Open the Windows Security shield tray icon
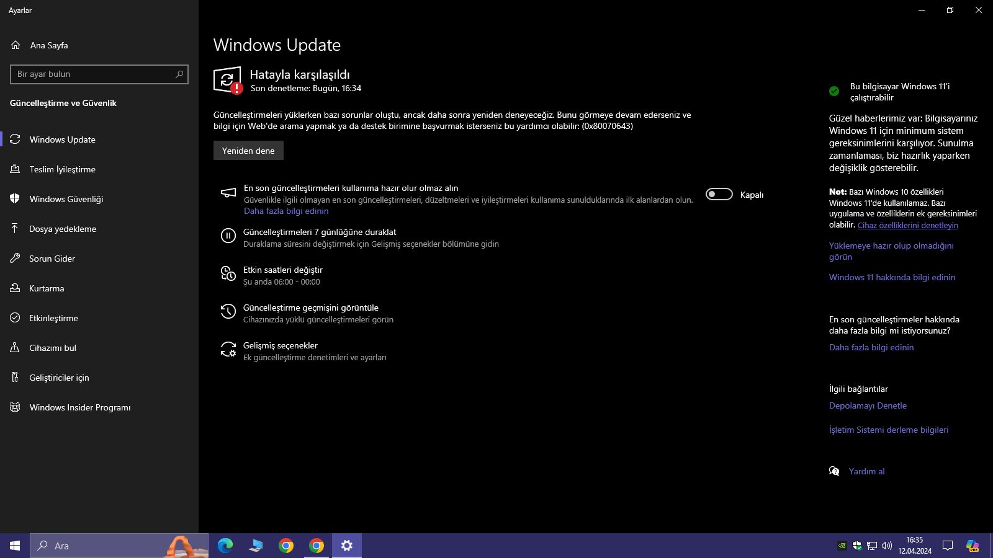The image size is (993, 558). pos(857,546)
